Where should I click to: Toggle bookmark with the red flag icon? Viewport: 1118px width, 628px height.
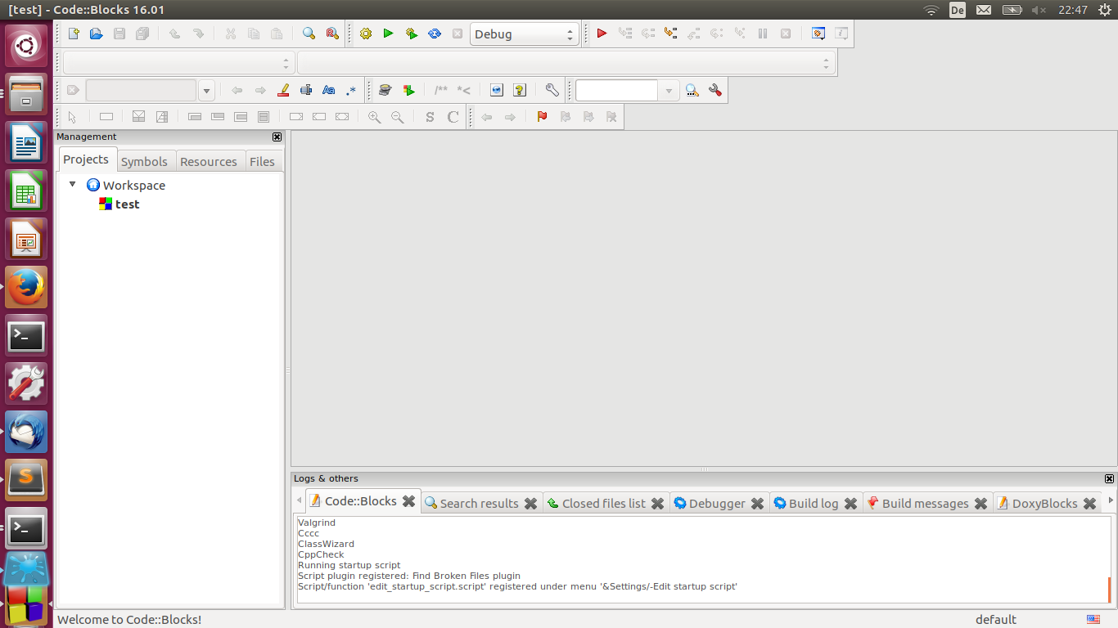coord(542,117)
